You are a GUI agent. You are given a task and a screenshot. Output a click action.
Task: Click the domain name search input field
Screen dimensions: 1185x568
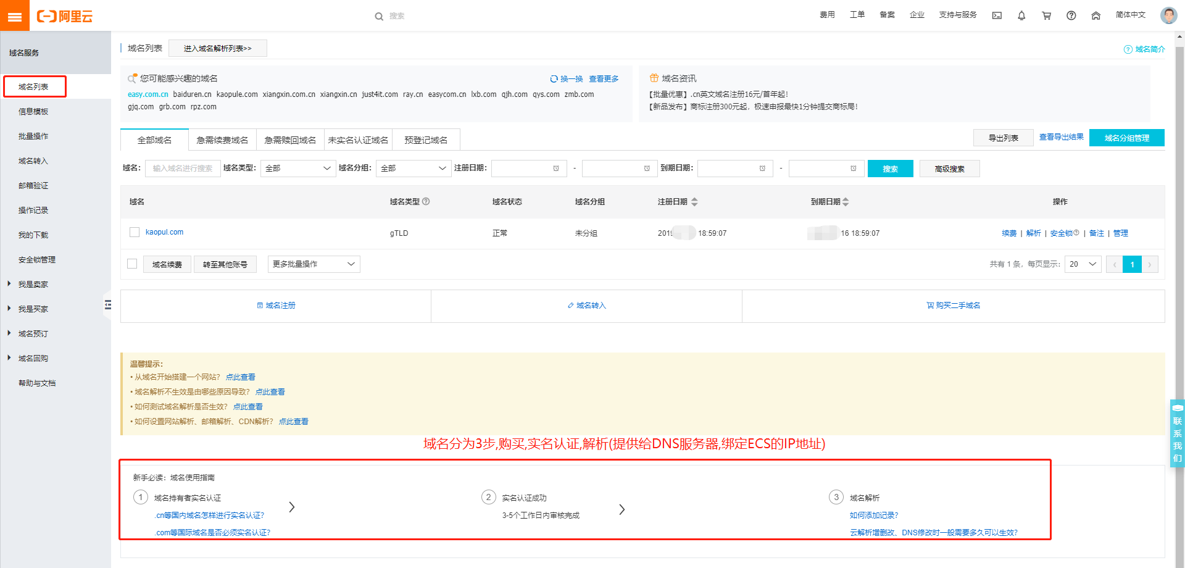[183, 168]
